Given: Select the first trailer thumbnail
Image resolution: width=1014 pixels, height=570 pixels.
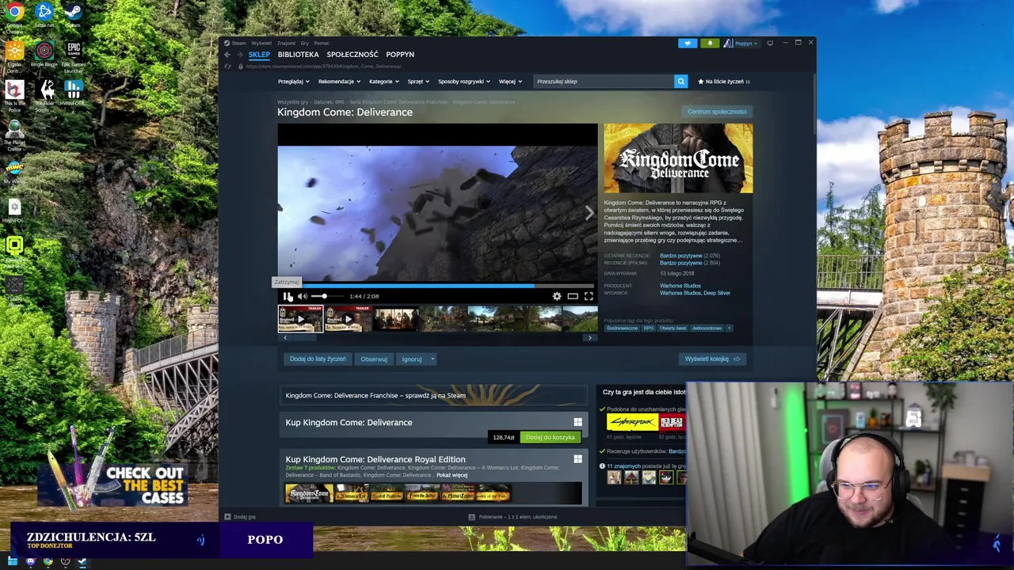Looking at the screenshot, I should (x=300, y=319).
